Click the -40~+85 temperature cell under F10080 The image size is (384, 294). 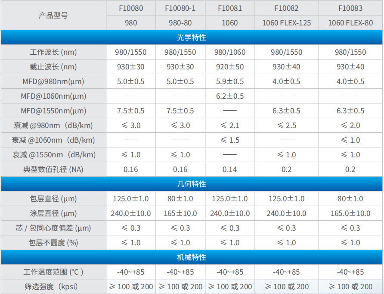click(130, 272)
